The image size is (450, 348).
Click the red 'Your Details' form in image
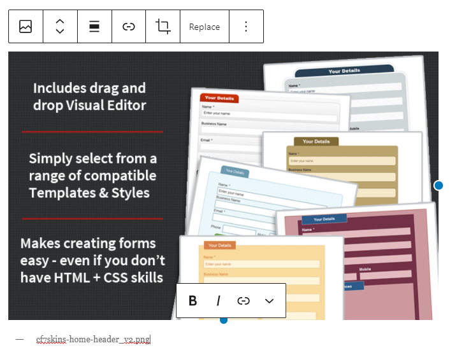pyautogui.click(x=219, y=99)
